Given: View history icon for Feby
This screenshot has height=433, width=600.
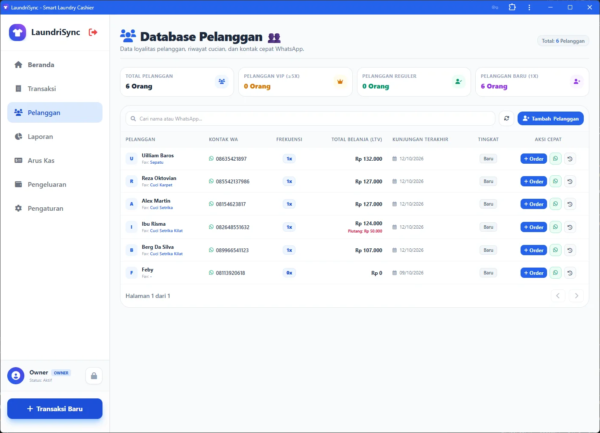Looking at the screenshot, I should 570,273.
